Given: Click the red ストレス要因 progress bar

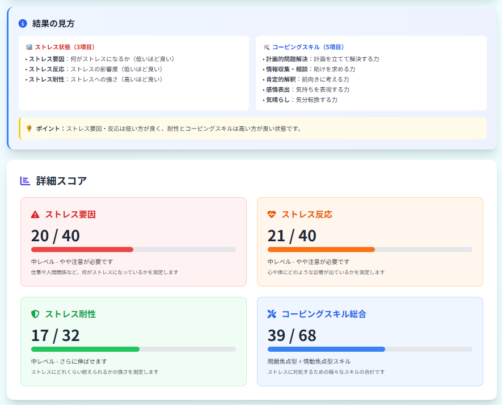Looking at the screenshot, I should [x=82, y=249].
